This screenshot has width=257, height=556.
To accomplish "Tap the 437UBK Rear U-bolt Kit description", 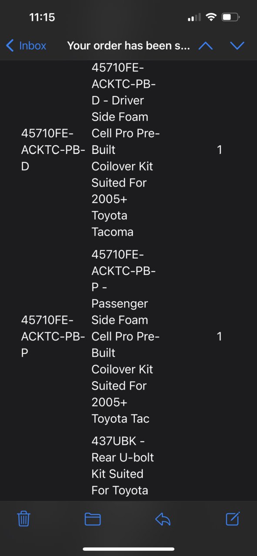I will pyautogui.click(x=123, y=466).
